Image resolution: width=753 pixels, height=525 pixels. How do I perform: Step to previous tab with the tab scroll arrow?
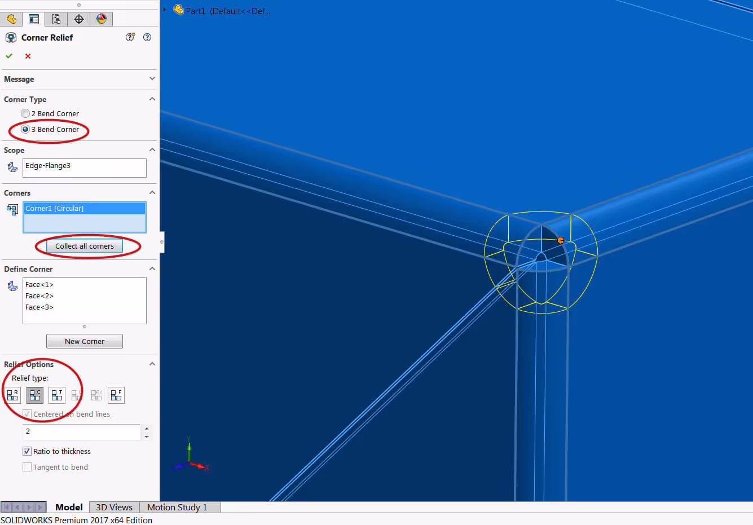tap(17, 507)
